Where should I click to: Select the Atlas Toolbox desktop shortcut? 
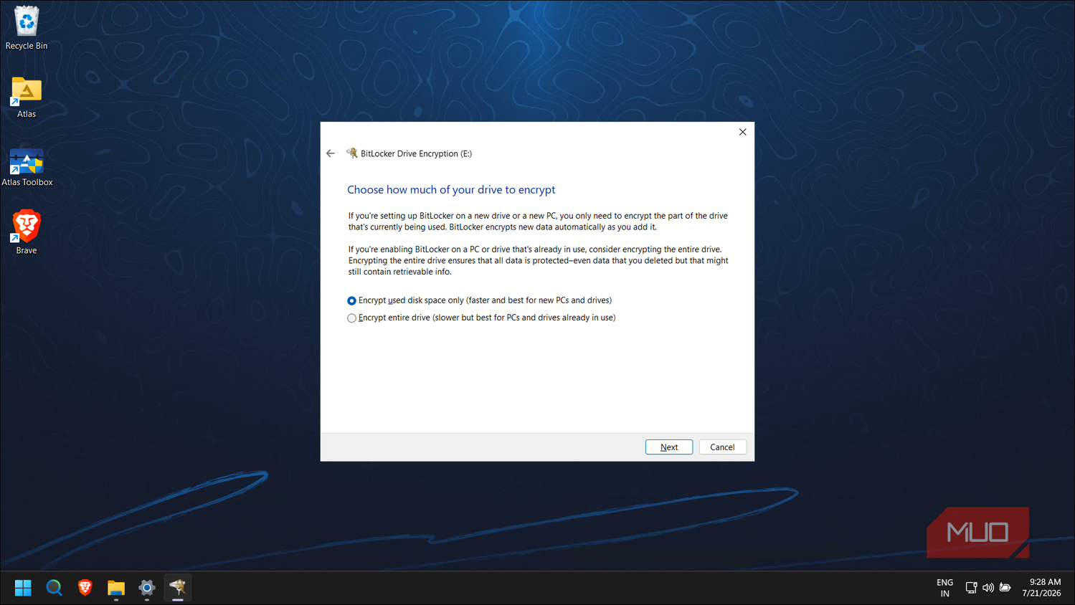[x=27, y=166]
